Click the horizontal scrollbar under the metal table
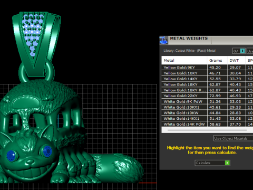Viewport: 253px width, 190px height. [x=207, y=130]
